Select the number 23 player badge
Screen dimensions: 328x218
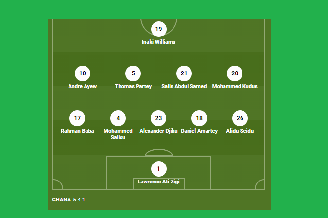(158, 118)
